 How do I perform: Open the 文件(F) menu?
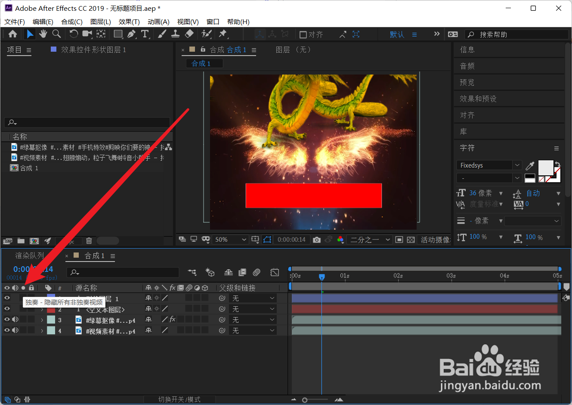(x=15, y=22)
